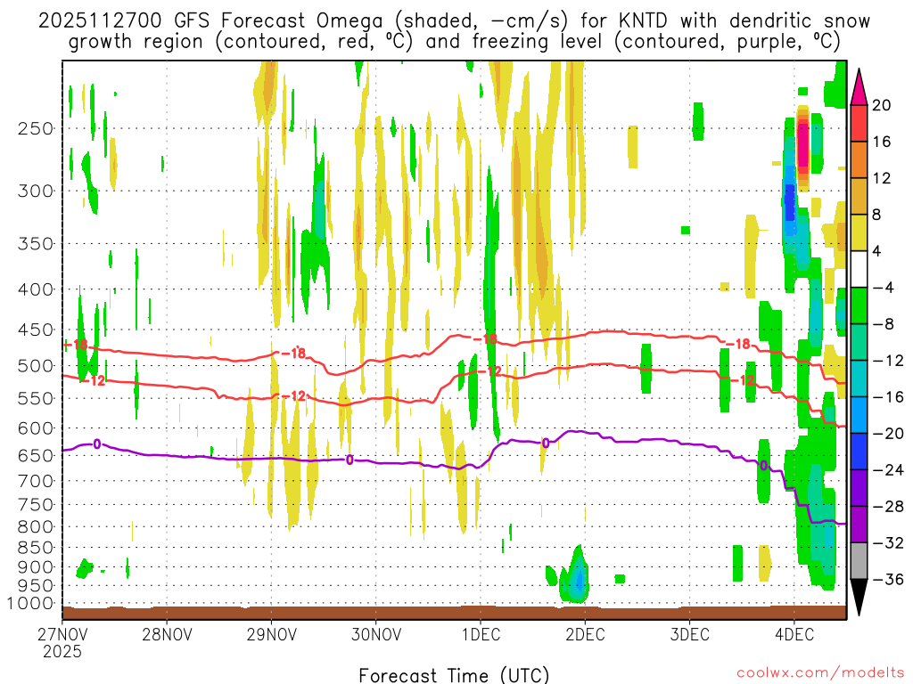Screen dimensions: 913x684
Task: Click the 750 pressure level label
Action: pyautogui.click(x=36, y=505)
